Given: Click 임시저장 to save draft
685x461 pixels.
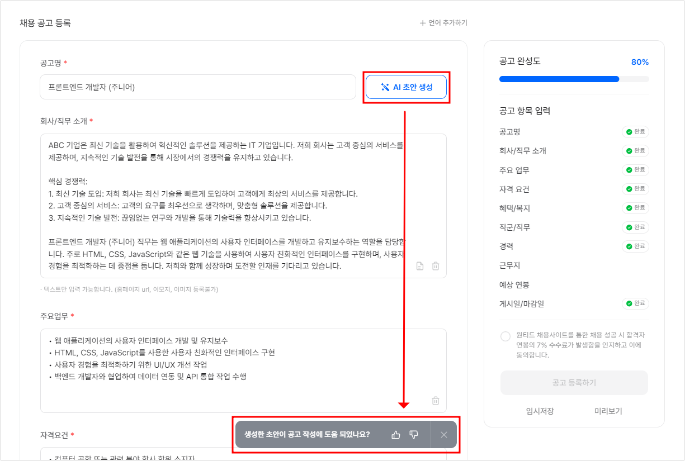Looking at the screenshot, I should coord(540,411).
